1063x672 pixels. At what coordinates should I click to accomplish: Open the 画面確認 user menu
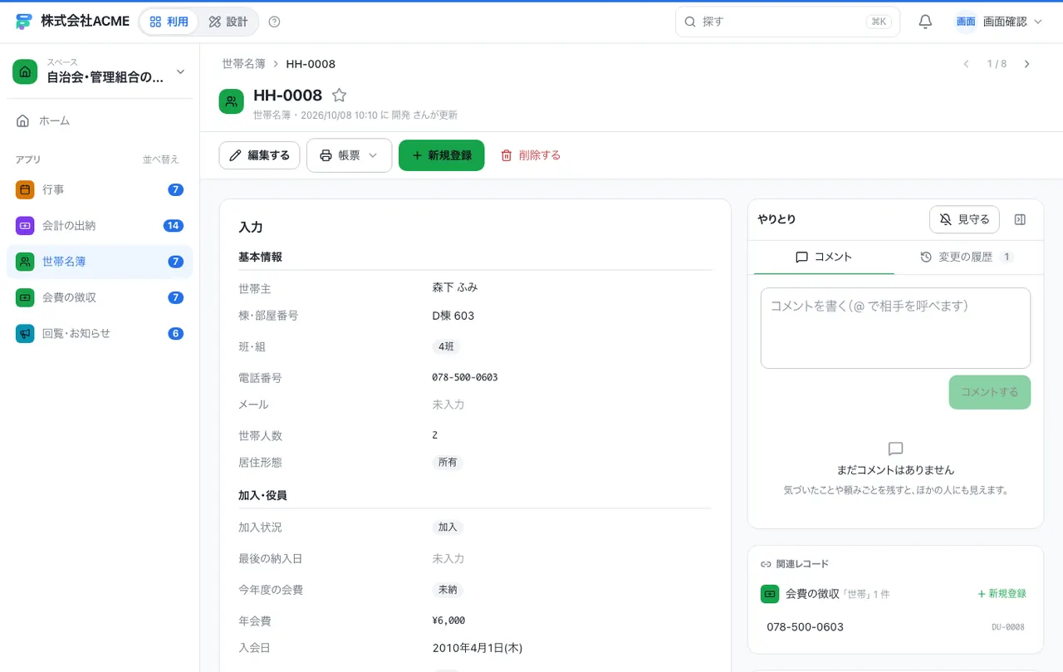click(999, 22)
